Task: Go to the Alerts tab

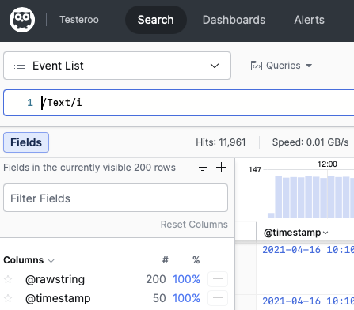Action: click(x=309, y=20)
